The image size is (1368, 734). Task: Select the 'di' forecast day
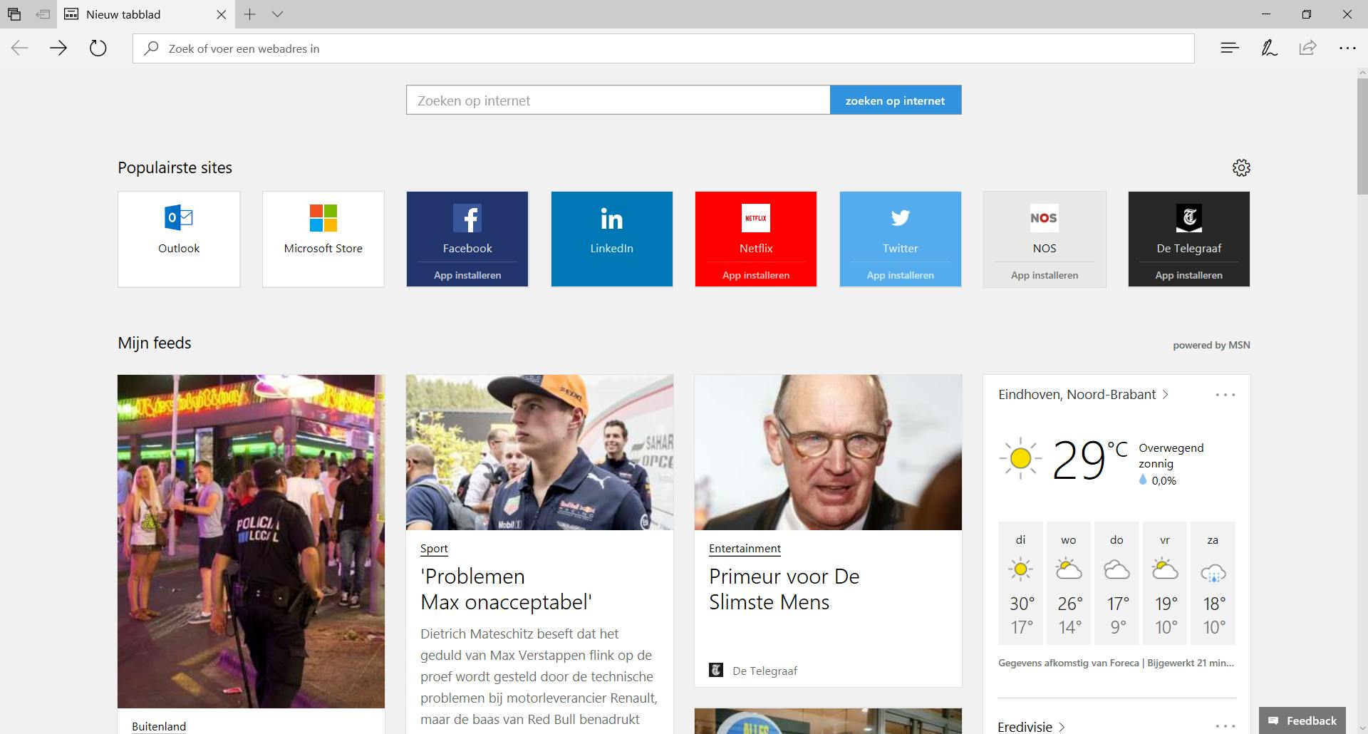coord(1021,584)
